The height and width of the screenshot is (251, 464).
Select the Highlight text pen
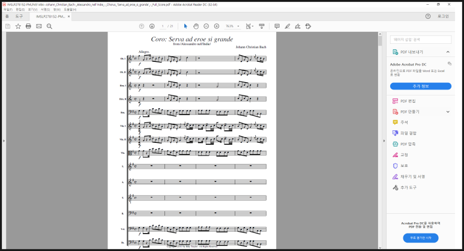288,26
